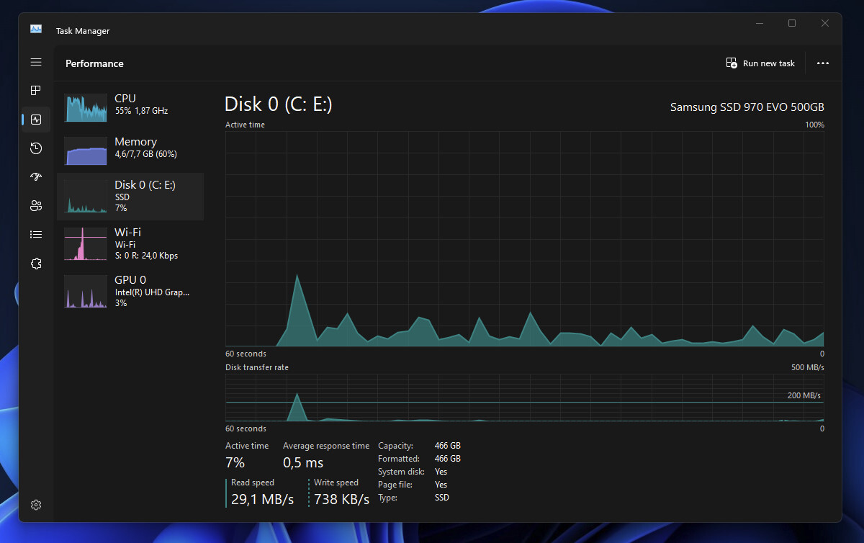Click the System disk value Yes

[441, 472]
